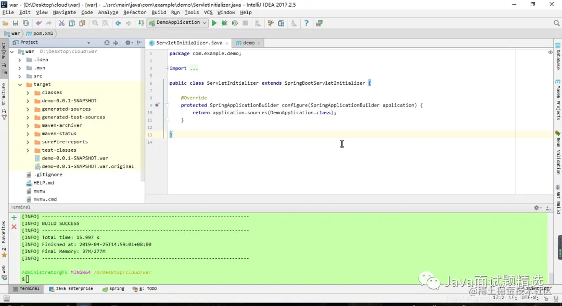Open the VCS menu

208,12
